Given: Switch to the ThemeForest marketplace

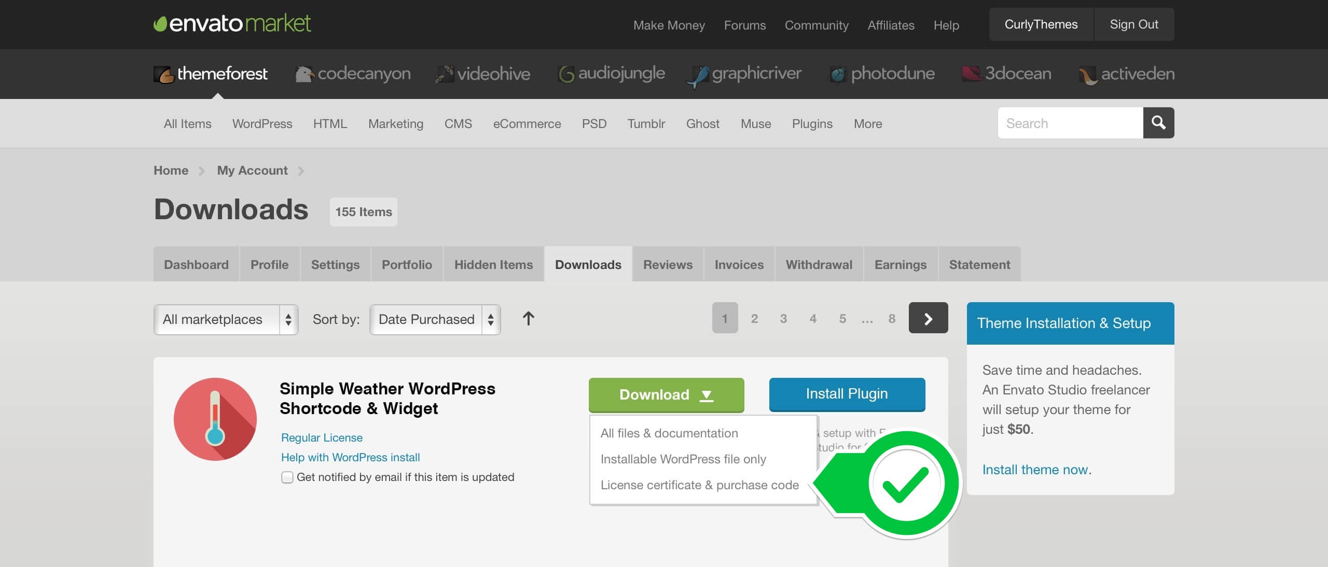Looking at the screenshot, I should click(x=211, y=74).
